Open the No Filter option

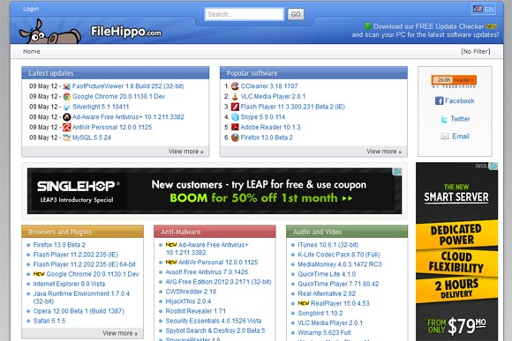pos(476,51)
